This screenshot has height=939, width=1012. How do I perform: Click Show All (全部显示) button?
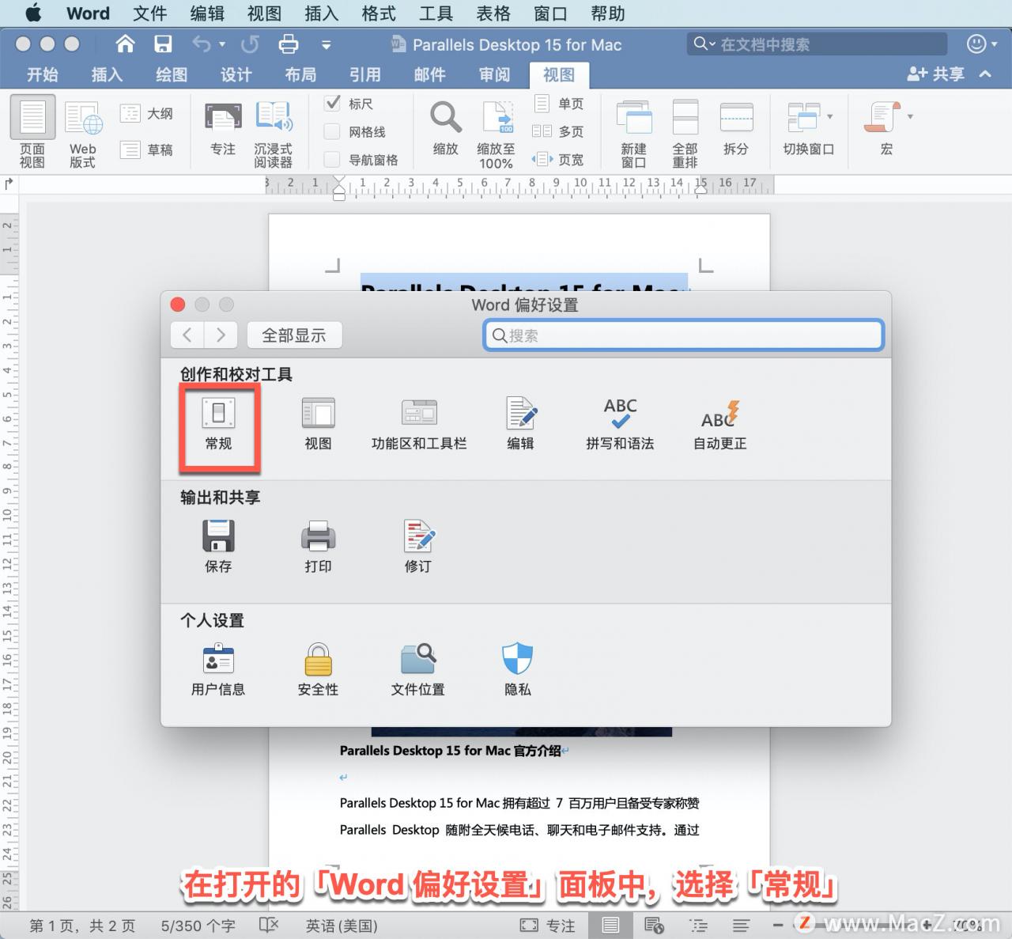(294, 335)
